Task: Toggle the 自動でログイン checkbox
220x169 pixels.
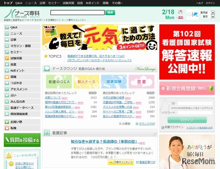Action: [x=163, y=128]
